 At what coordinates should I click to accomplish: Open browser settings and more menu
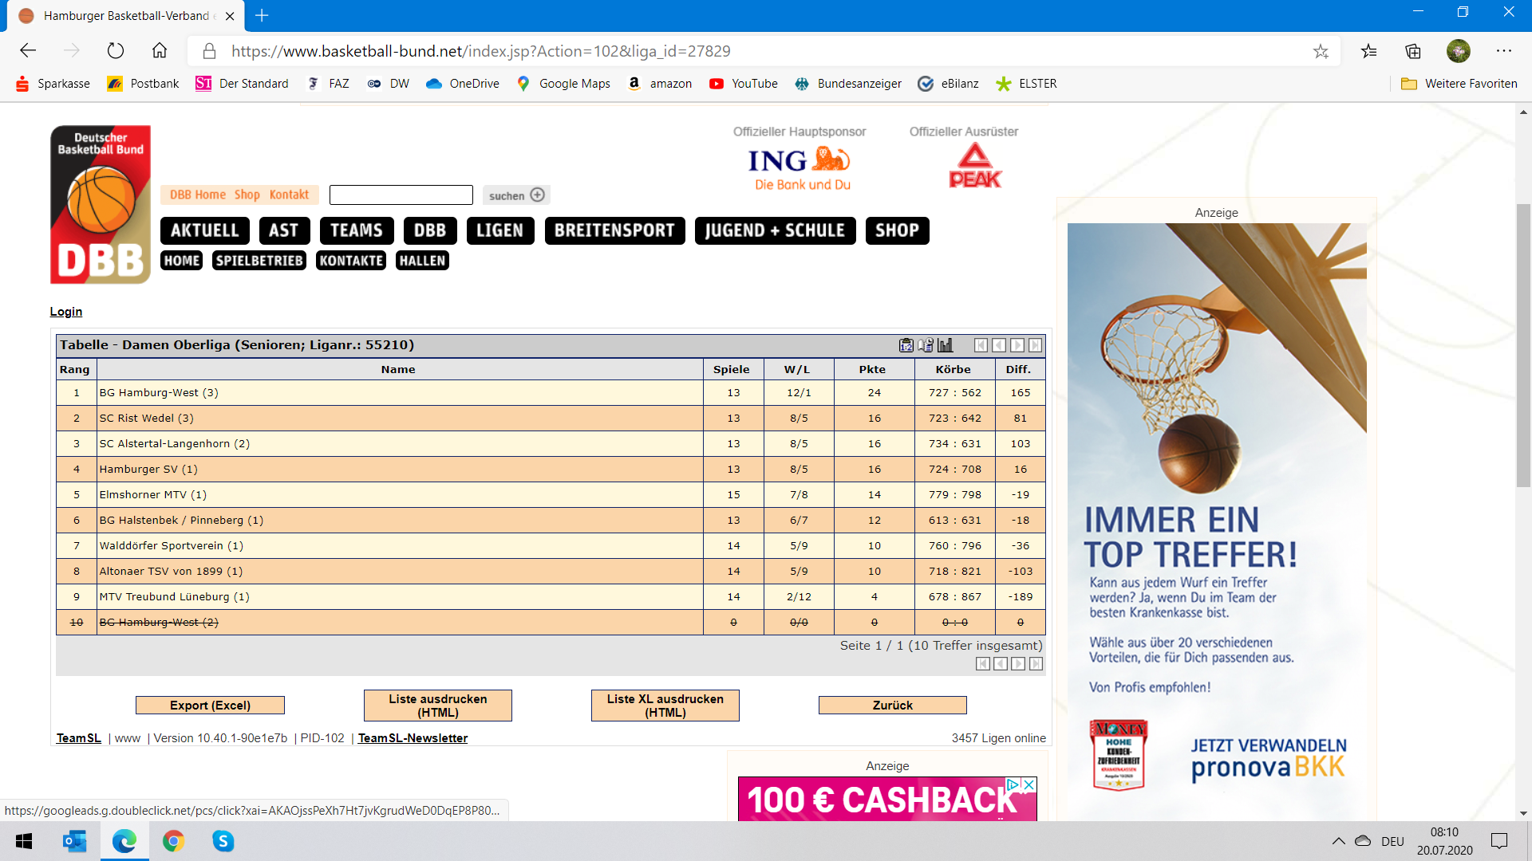pos(1503,51)
